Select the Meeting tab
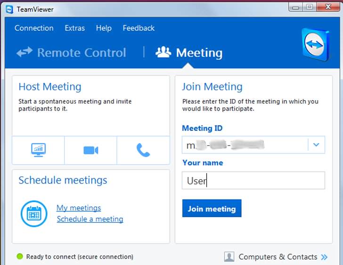 click(x=189, y=52)
